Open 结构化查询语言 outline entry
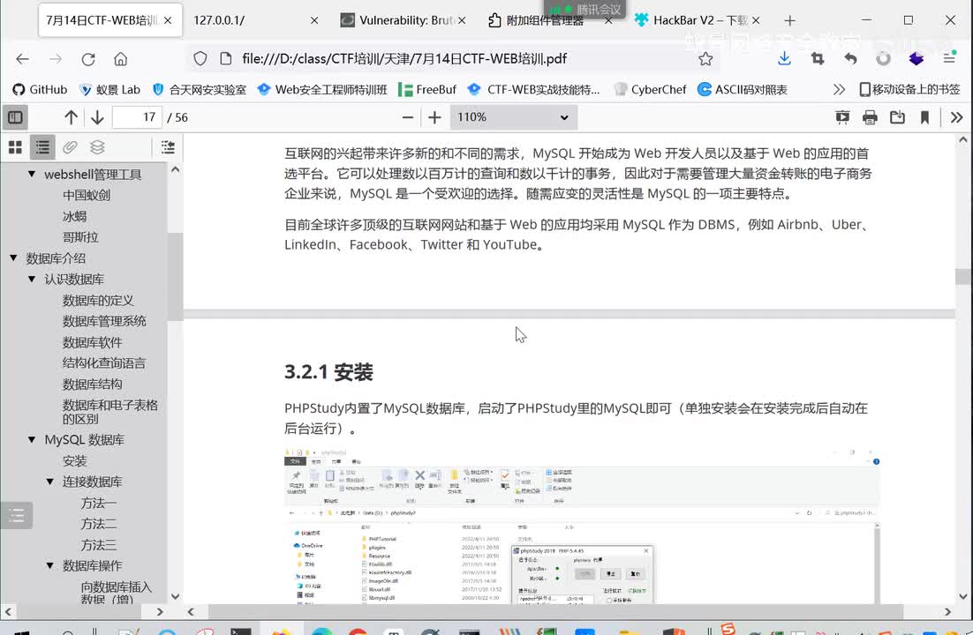Image resolution: width=973 pixels, height=635 pixels. coord(104,363)
